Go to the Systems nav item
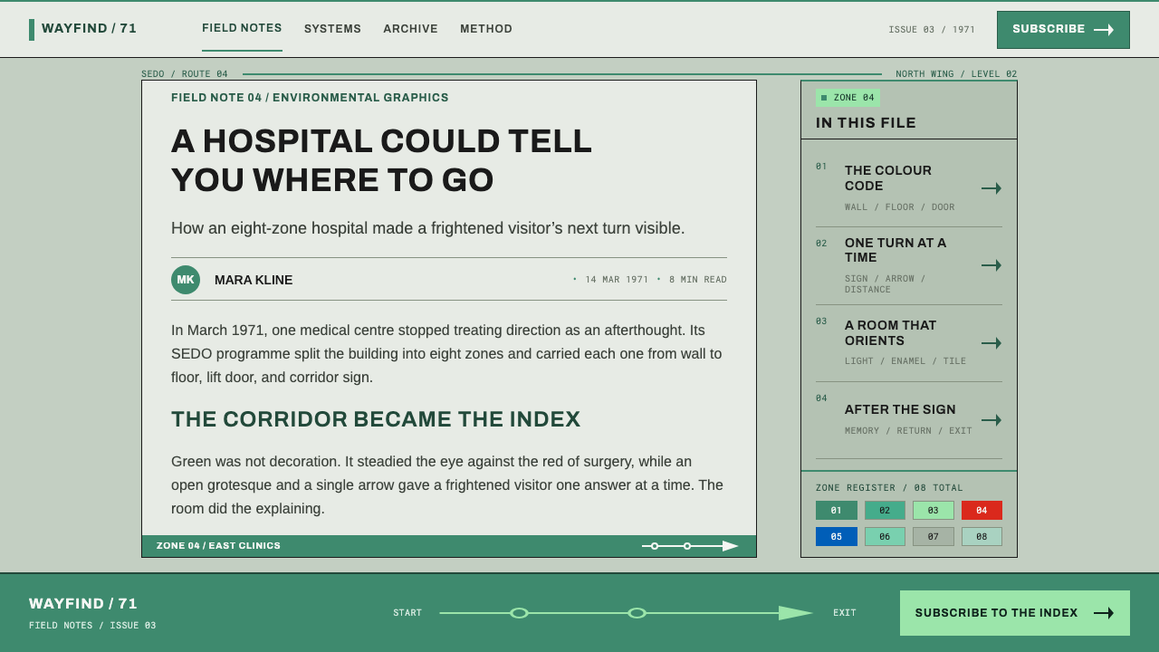The height and width of the screenshot is (652, 1159). point(332,29)
